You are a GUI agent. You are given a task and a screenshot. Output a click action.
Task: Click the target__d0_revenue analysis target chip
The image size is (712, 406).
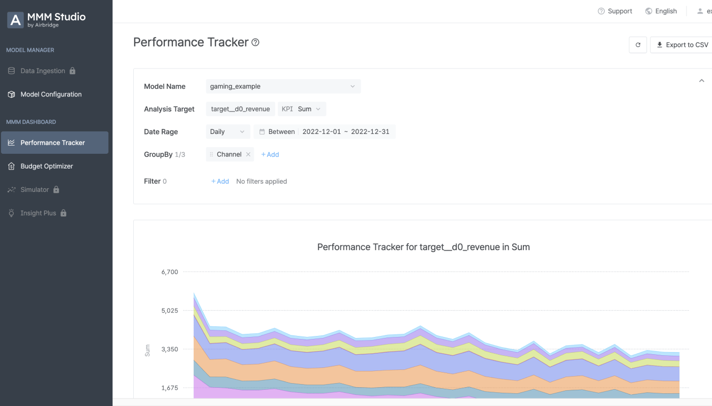241,109
